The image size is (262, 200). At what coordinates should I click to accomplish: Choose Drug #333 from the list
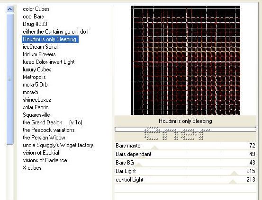pyautogui.click(x=35, y=24)
